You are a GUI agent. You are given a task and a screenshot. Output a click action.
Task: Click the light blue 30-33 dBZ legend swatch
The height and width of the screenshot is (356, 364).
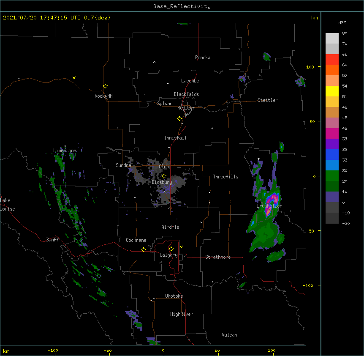pyautogui.click(x=332, y=165)
